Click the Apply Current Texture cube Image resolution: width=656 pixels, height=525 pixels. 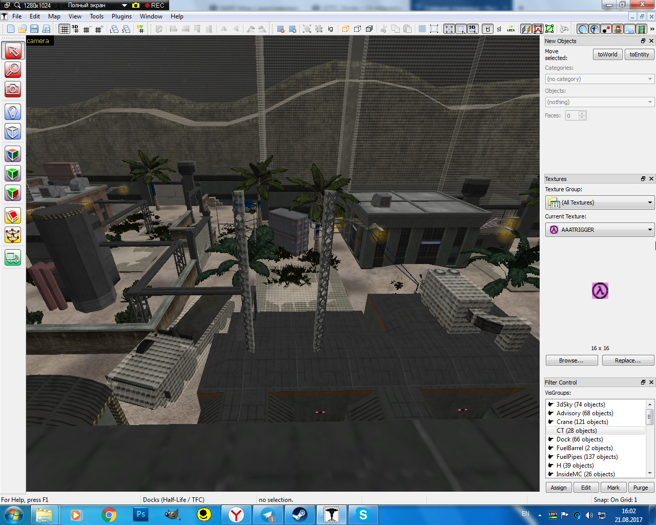pyautogui.click(x=13, y=174)
